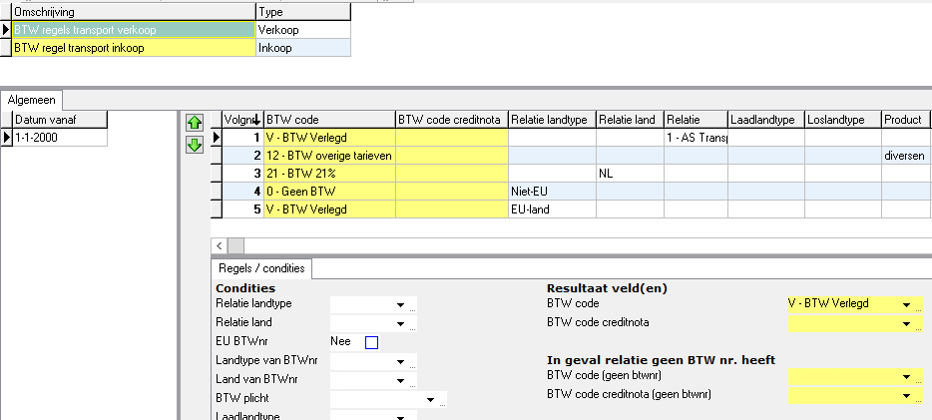
Task: Sort by the Volgnr column header
Action: 242,120
